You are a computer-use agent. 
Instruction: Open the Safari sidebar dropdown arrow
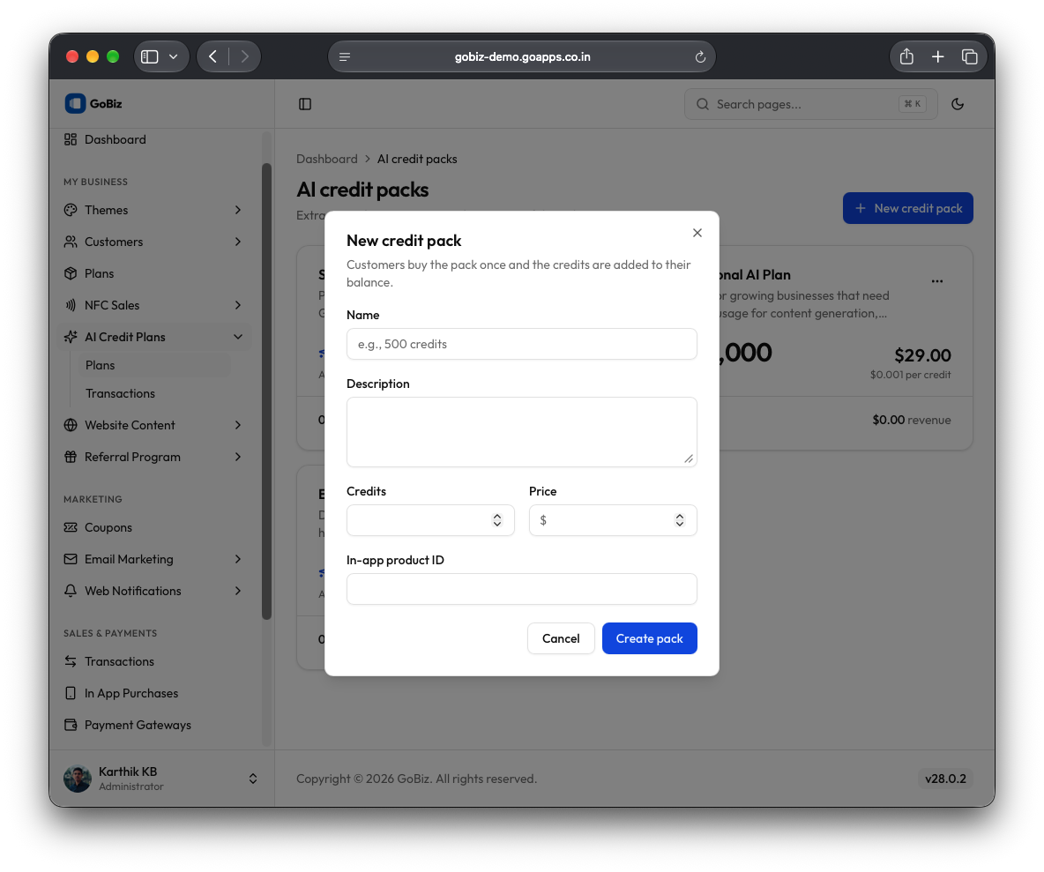pyautogui.click(x=173, y=56)
